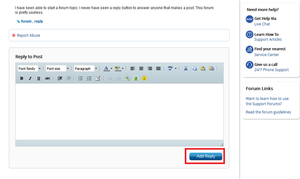Image resolution: width=300 pixels, height=179 pixels.
Task: Open the Service Center link
Action: pyautogui.click(x=266, y=55)
